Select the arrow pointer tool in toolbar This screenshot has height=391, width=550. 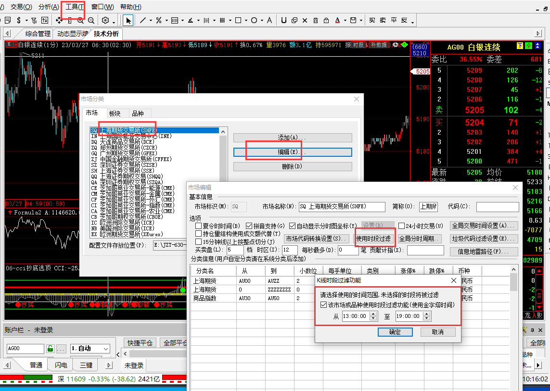tap(128, 20)
